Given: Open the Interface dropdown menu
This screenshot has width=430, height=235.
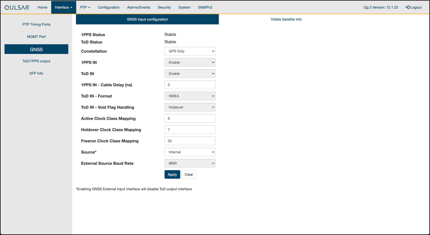Looking at the screenshot, I should pos(64,7).
